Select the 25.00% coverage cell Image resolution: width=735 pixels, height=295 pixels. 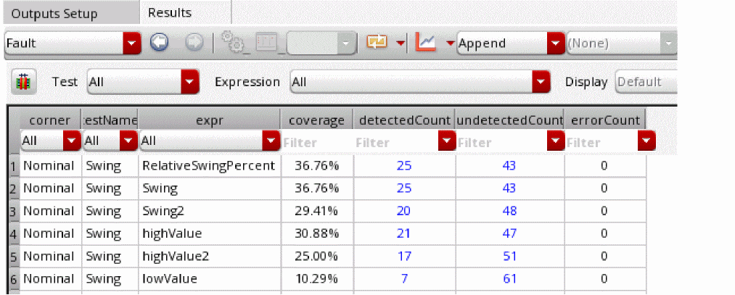click(x=317, y=256)
